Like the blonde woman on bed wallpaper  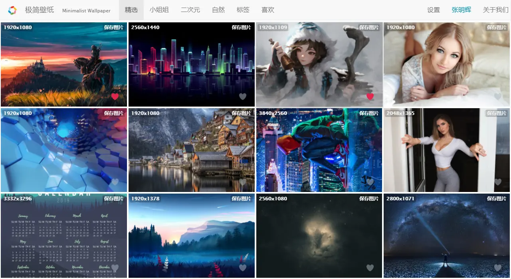[498, 96]
